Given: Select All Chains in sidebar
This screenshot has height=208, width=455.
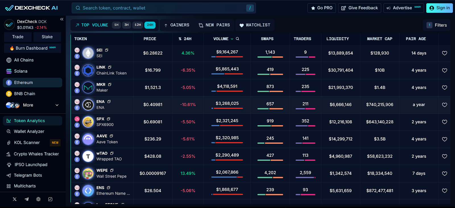Looking at the screenshot, I should [x=32, y=60].
